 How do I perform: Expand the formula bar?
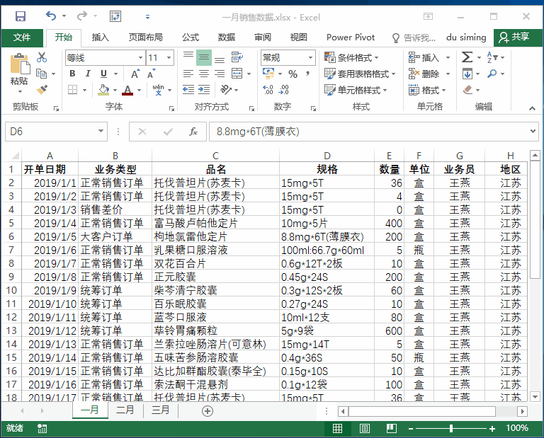pyautogui.click(x=533, y=132)
